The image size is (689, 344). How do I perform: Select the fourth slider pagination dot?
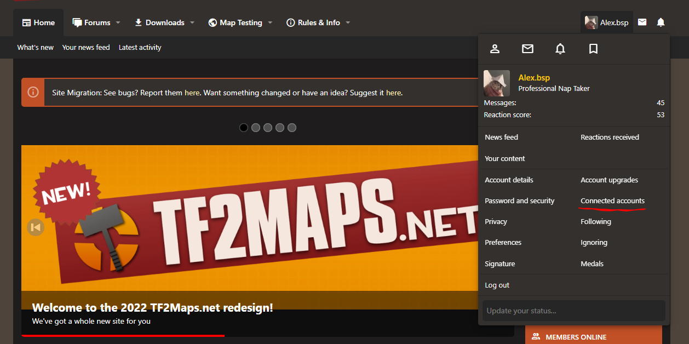pos(280,128)
